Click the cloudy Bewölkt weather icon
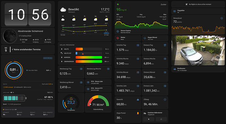 pos(63,10)
